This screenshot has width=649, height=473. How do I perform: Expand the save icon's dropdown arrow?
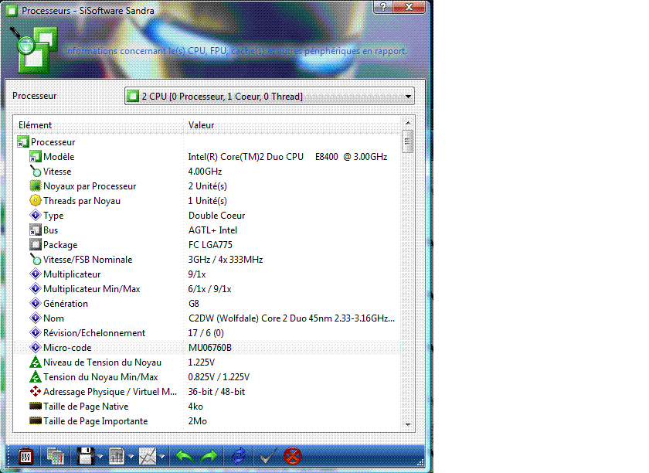pyautogui.click(x=100, y=457)
